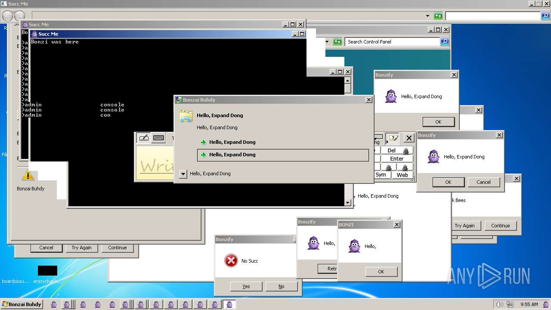Click the Bonzi gorilla icon in BONZI dialog
Screen dimensions: 551x310
tap(354, 246)
